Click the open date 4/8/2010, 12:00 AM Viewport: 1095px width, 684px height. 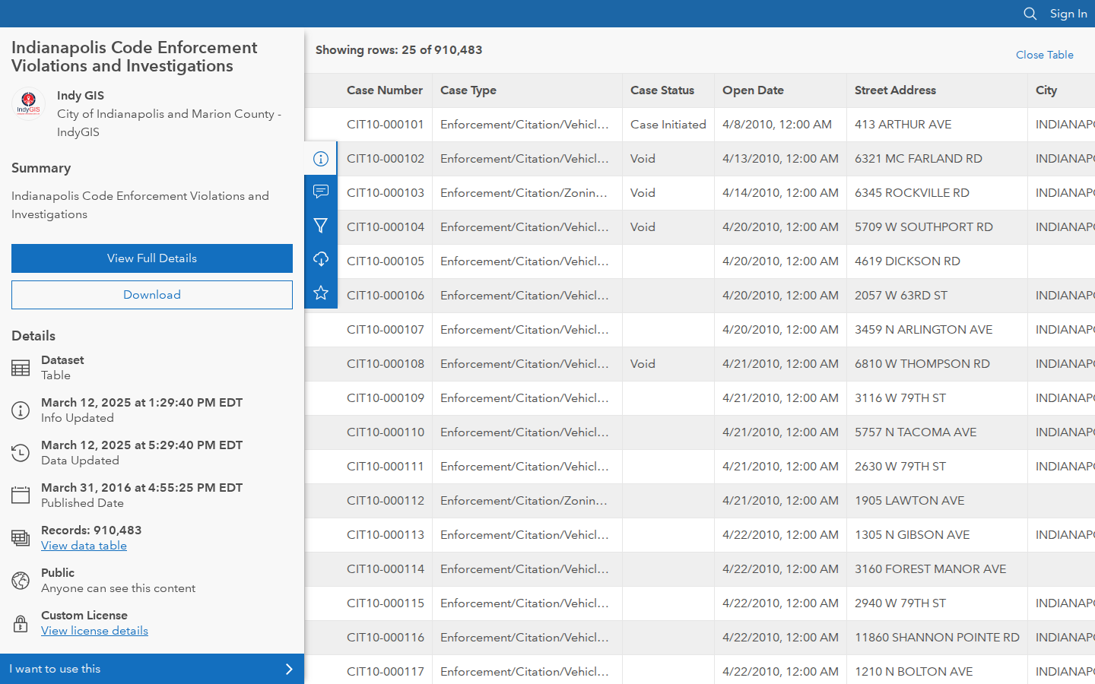pyautogui.click(x=777, y=125)
